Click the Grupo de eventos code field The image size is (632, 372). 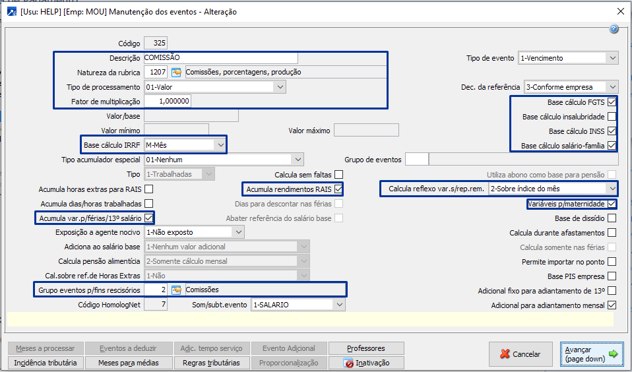click(417, 160)
